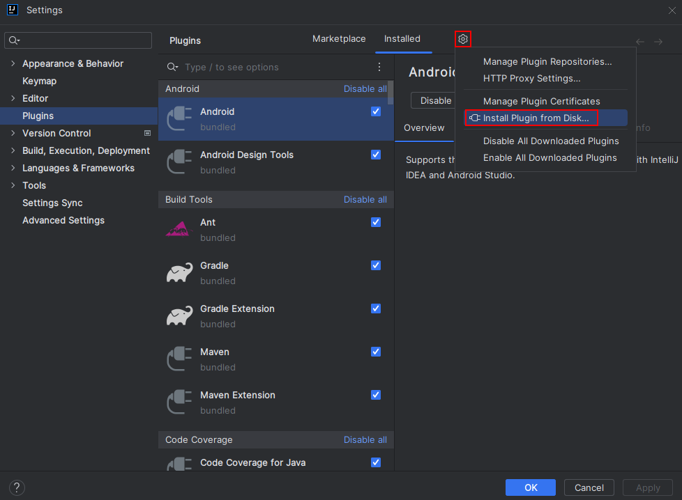This screenshot has width=682, height=500.
Task: Open the plugins gear settings icon
Action: [x=463, y=39]
